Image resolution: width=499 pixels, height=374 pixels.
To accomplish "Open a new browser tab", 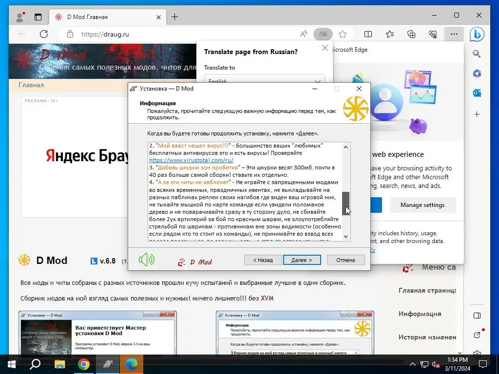I will 175,17.
